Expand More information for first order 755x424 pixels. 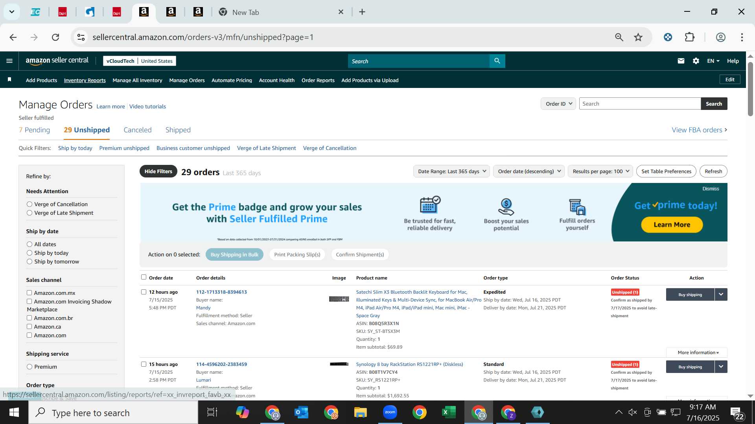[697, 353]
